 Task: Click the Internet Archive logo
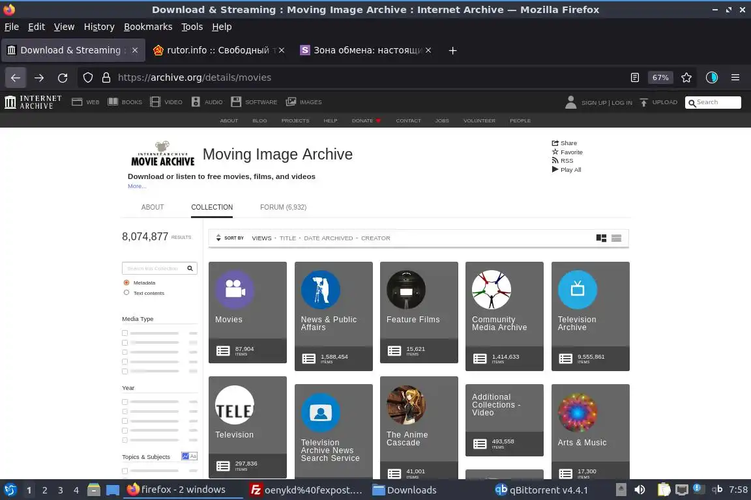(x=33, y=102)
